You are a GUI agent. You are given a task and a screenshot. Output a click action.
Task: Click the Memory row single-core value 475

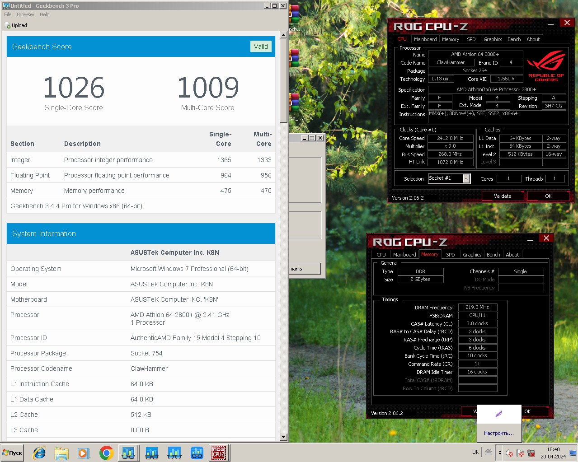(226, 191)
